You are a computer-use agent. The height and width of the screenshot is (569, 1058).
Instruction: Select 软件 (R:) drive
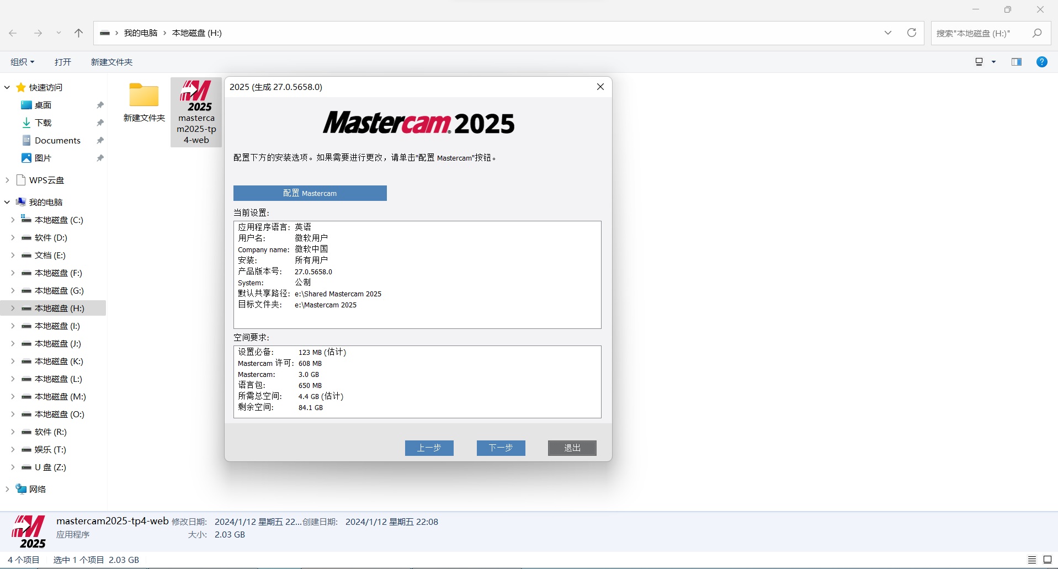(x=50, y=432)
